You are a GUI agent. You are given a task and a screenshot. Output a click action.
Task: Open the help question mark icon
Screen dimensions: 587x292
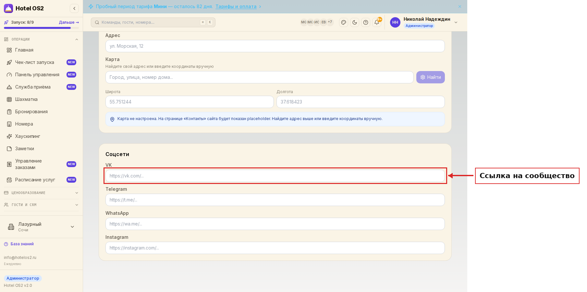[x=366, y=22]
